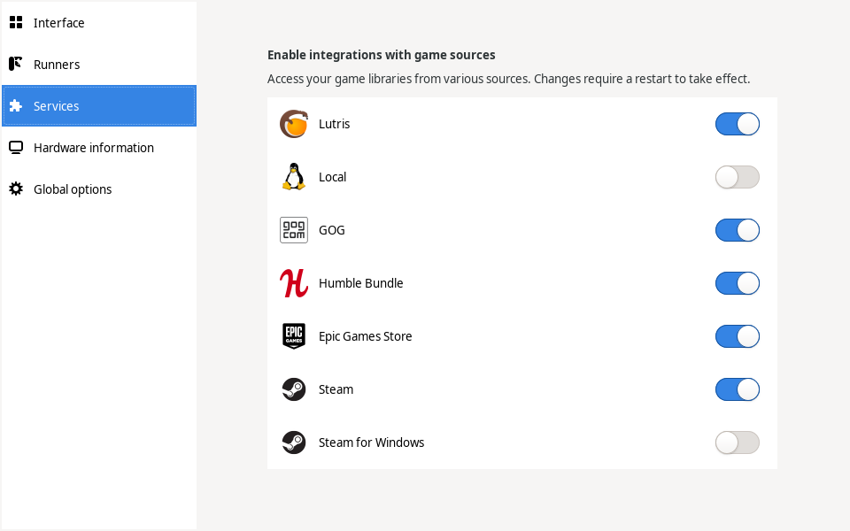Click the Epic Games Store logo icon
This screenshot has width=850, height=531.
[x=293, y=336]
